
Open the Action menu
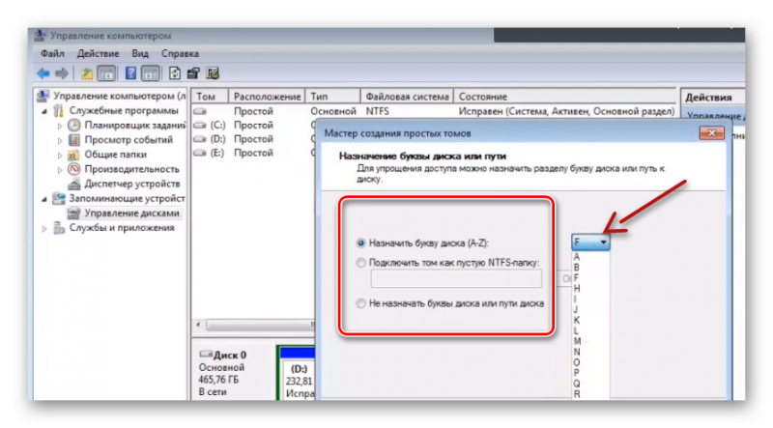98,53
